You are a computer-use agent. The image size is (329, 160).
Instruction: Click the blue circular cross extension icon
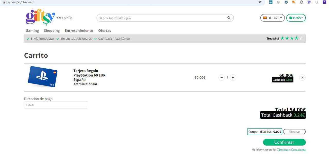tap(286, 2)
